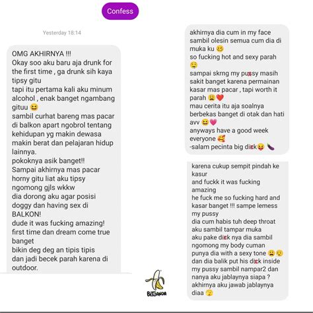Click the tongue-out emoji before the eggplant

pyautogui.click(x=261, y=147)
